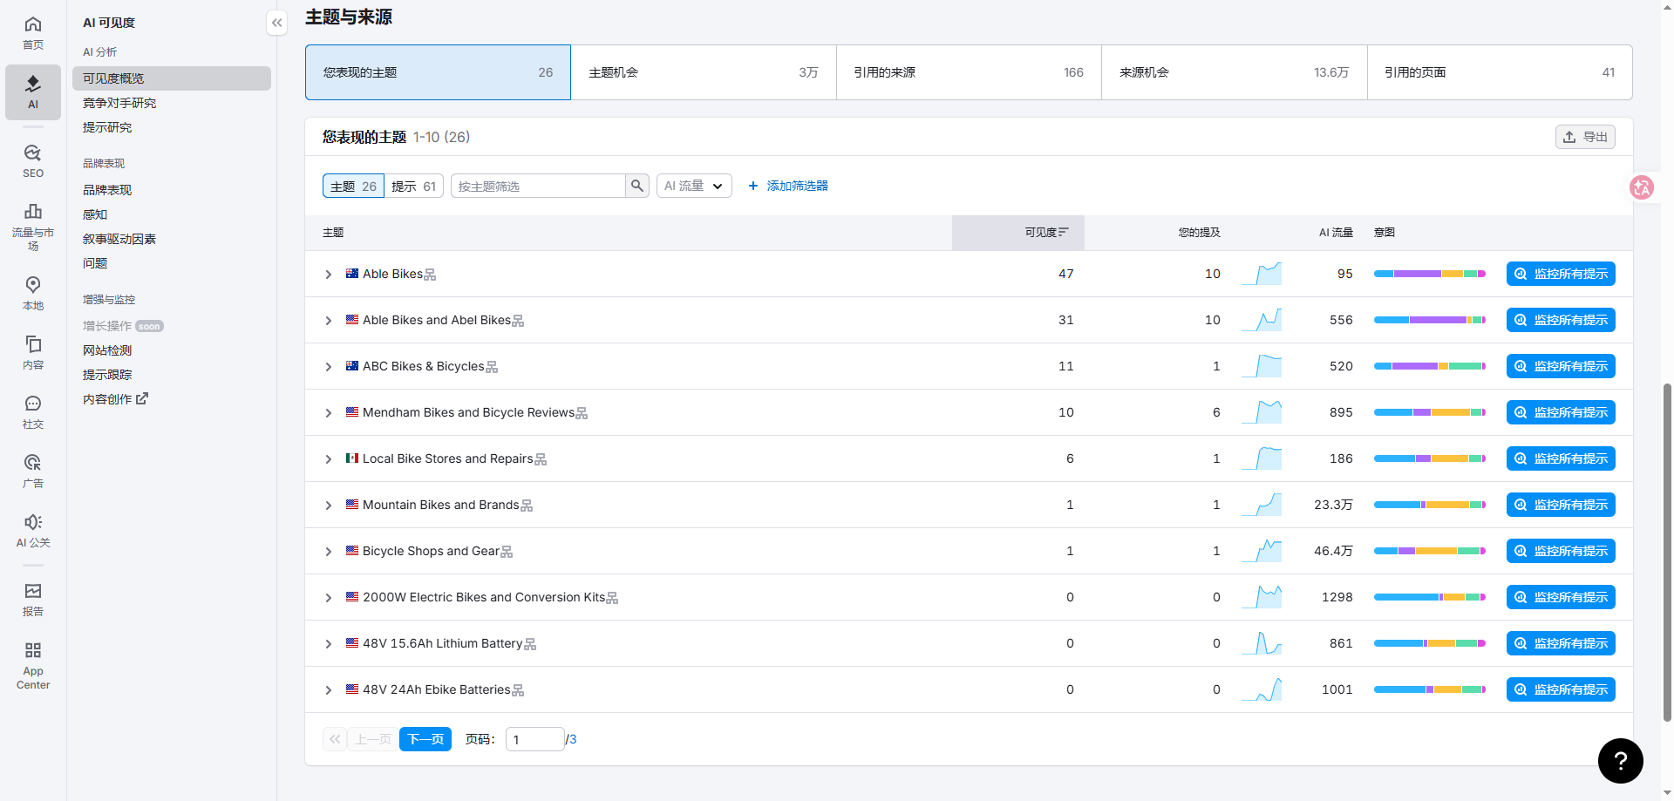Open App Center from sidebar
Image resolution: width=1674 pixels, height=801 pixels.
click(x=33, y=665)
